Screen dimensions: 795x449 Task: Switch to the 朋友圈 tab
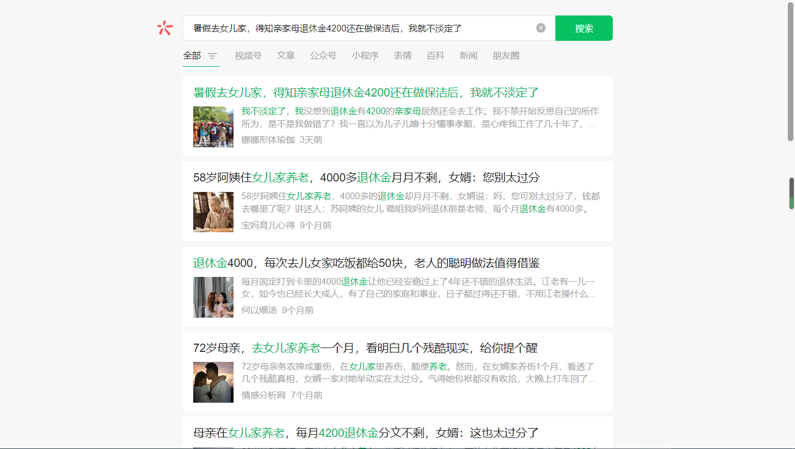tap(506, 56)
